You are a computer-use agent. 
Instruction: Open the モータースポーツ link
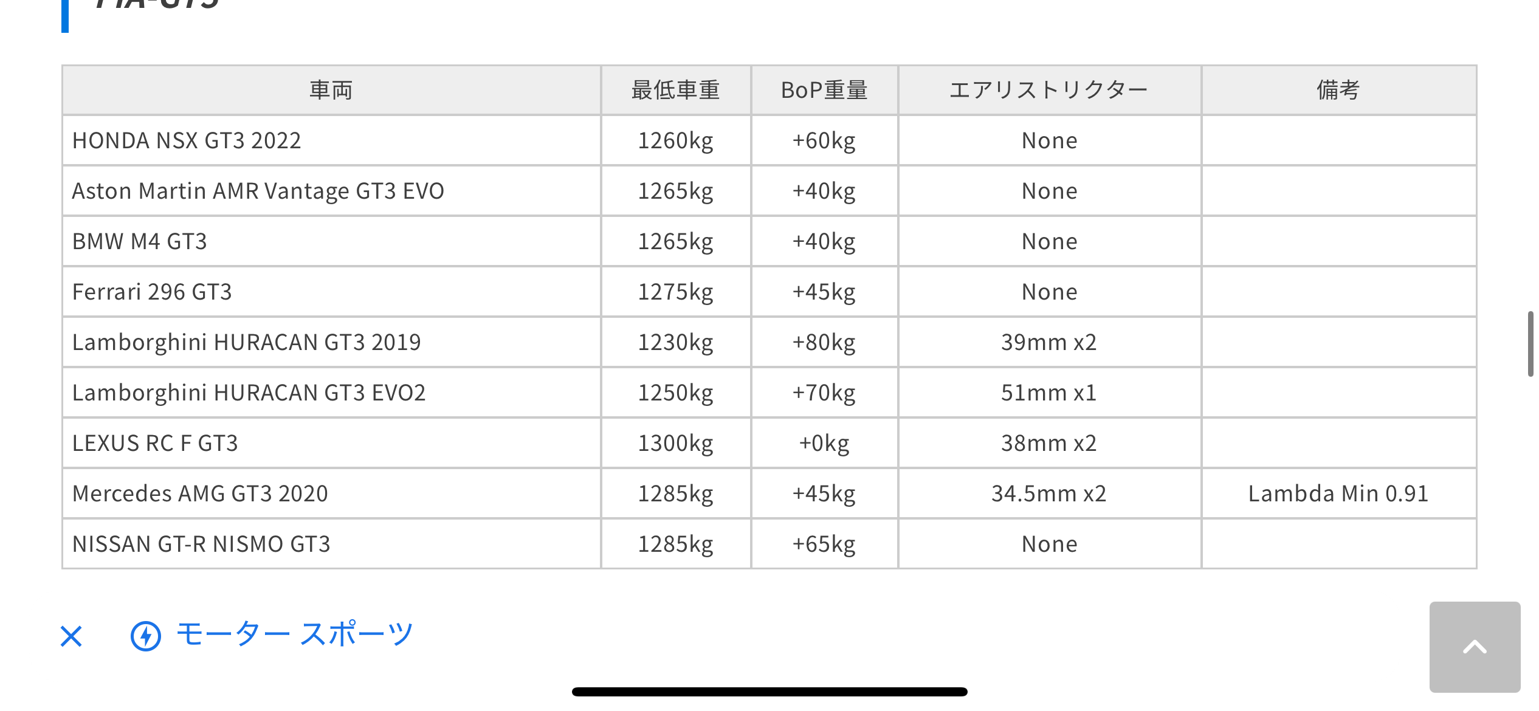tap(295, 635)
